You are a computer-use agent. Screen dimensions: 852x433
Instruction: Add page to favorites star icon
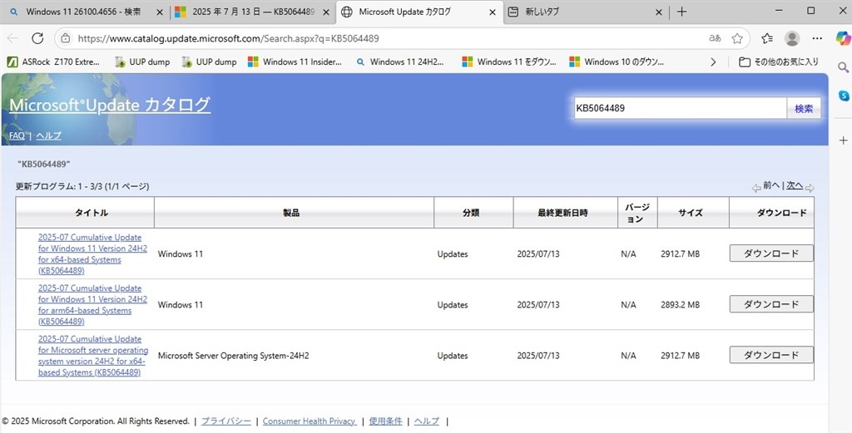pyautogui.click(x=737, y=38)
